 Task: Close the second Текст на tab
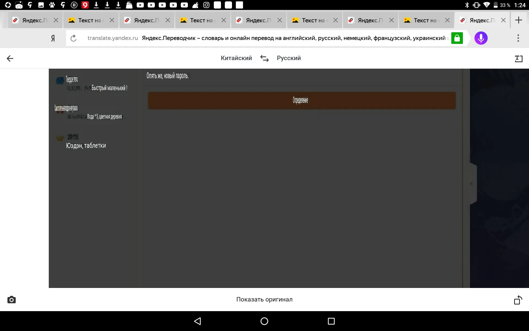tap(224, 20)
